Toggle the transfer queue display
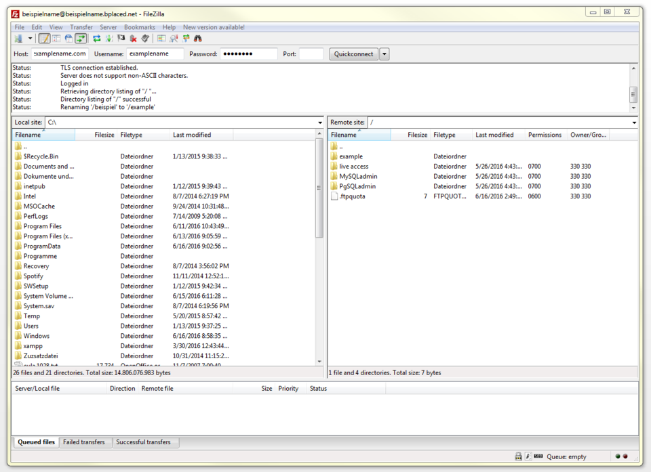This screenshot has width=651, height=472. (81, 39)
